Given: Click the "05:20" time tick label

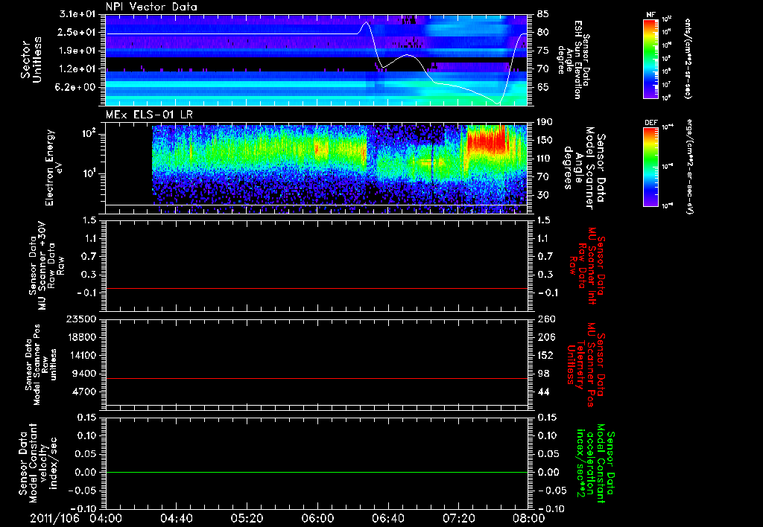Looking at the screenshot, I should pyautogui.click(x=247, y=518).
